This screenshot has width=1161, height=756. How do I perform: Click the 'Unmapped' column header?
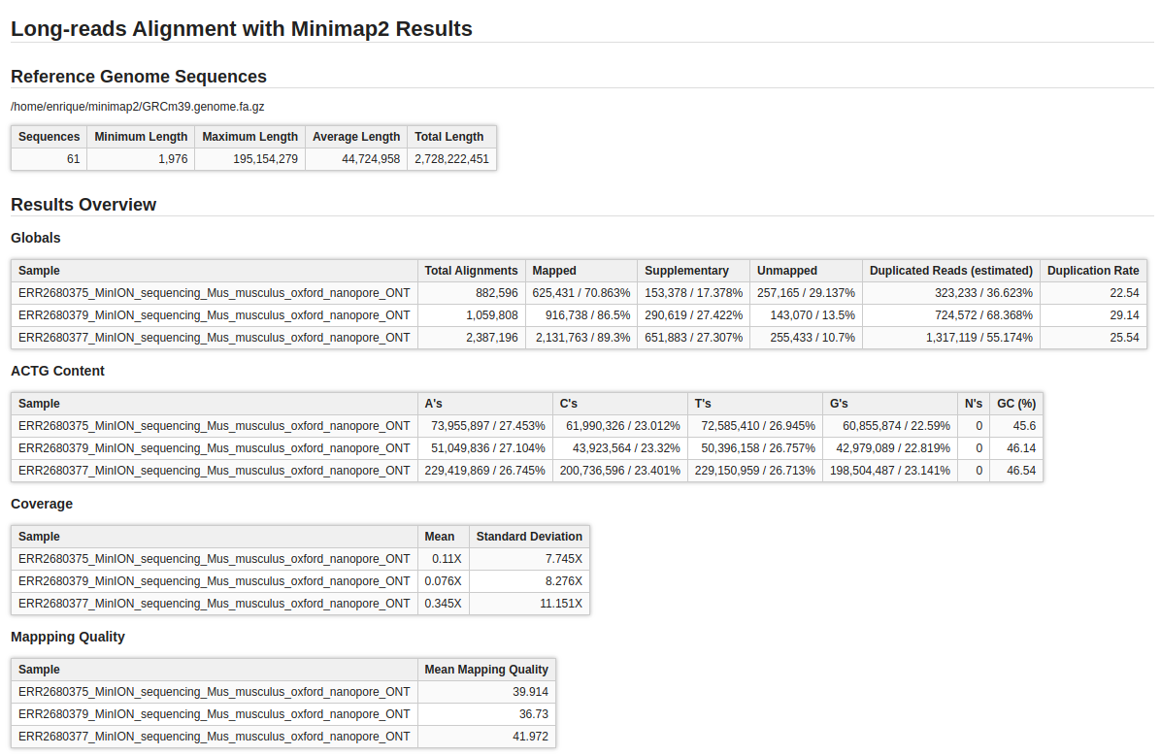point(787,271)
